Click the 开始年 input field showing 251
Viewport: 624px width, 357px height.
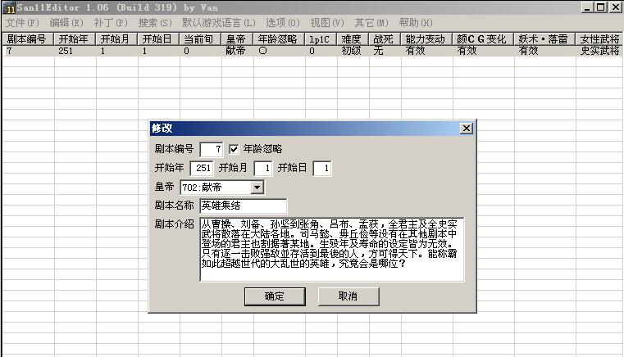(x=202, y=168)
